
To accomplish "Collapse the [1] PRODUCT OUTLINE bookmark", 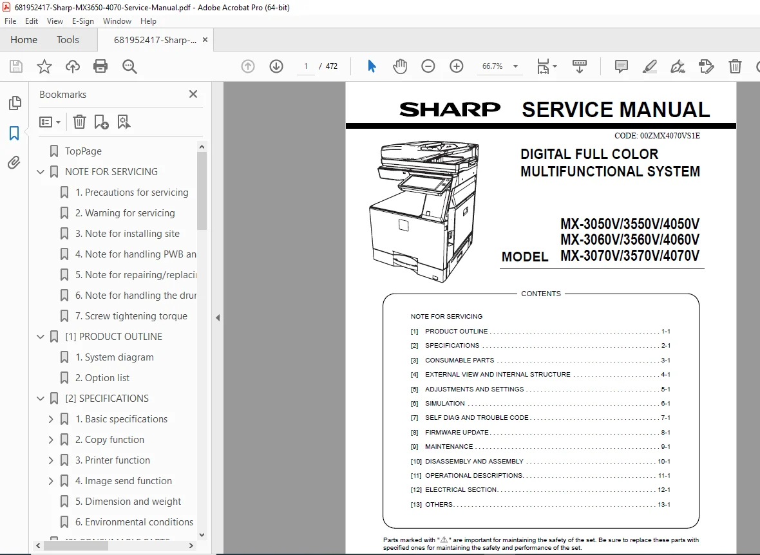I will [41, 336].
